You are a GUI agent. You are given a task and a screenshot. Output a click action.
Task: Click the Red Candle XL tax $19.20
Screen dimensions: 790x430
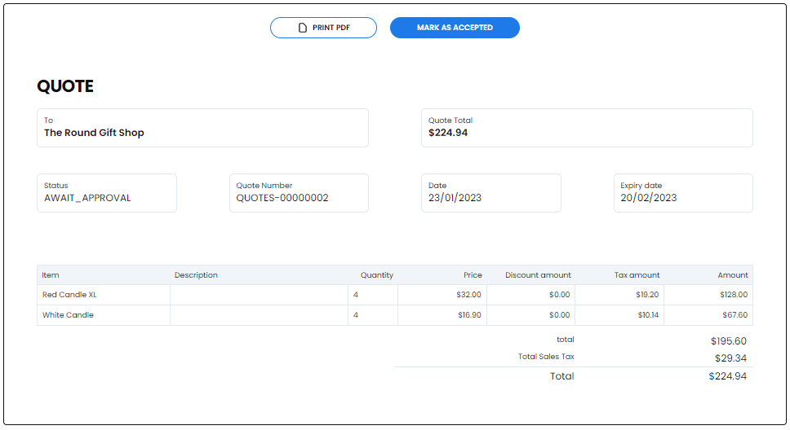[647, 295]
